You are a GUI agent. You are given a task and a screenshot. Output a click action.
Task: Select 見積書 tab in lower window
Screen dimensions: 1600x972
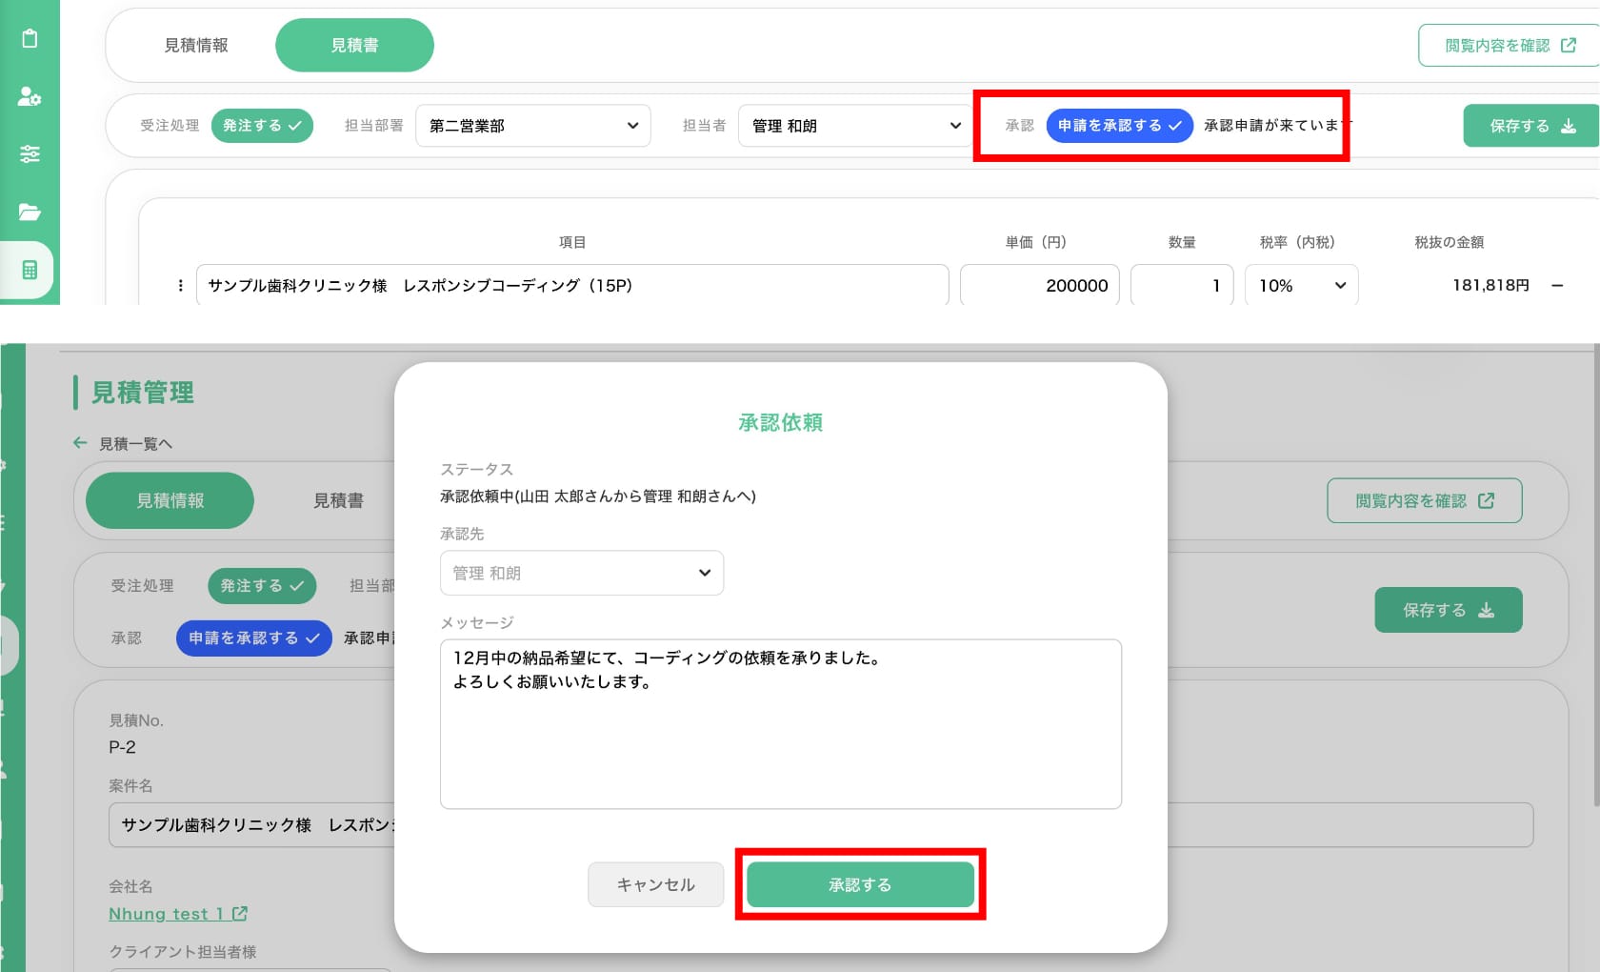[338, 500]
